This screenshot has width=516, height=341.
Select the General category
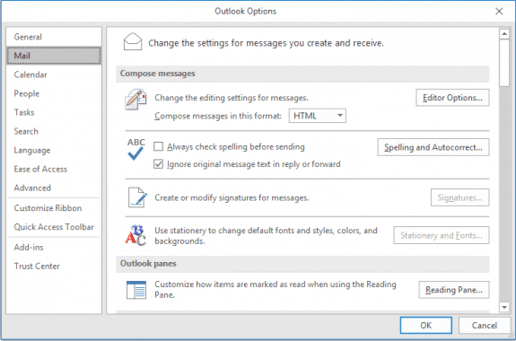tap(54, 37)
